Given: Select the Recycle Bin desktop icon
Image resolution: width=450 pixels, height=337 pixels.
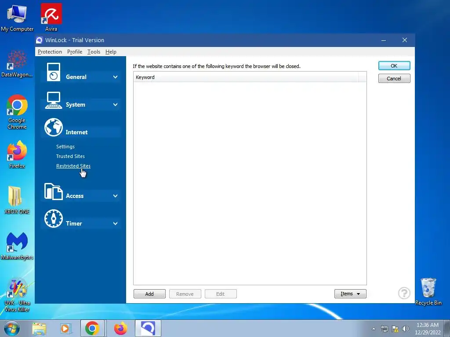Looking at the screenshot, I should pyautogui.click(x=428, y=291).
